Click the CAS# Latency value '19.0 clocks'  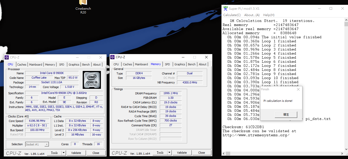pos(171,102)
